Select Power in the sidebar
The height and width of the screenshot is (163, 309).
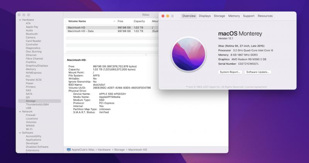(30, 83)
